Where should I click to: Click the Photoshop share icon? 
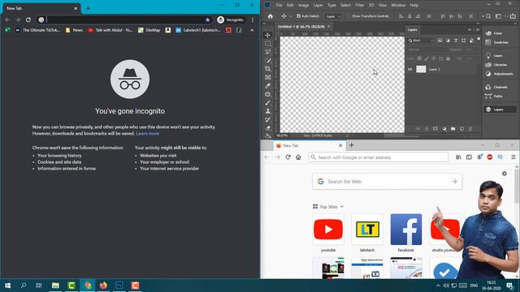pos(513,16)
